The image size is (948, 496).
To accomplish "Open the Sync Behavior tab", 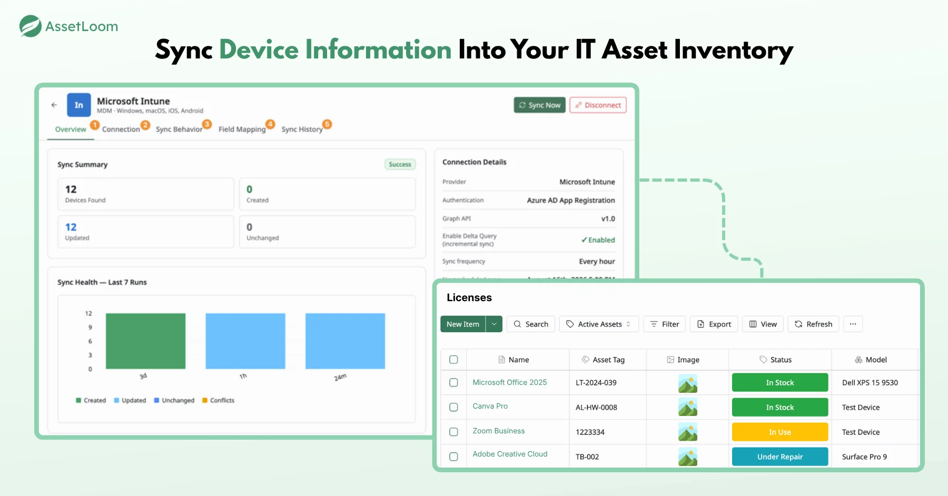I will tap(179, 129).
